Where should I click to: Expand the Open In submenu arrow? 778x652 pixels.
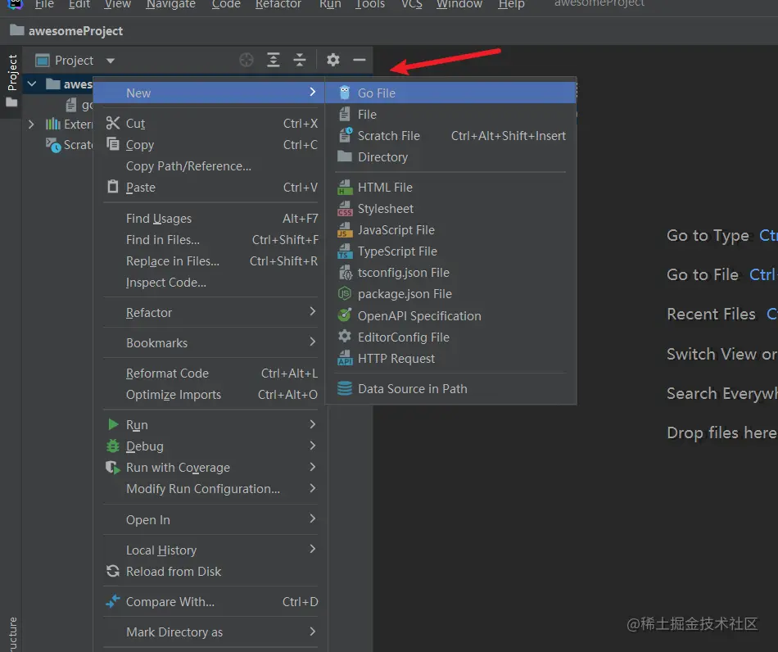point(313,518)
